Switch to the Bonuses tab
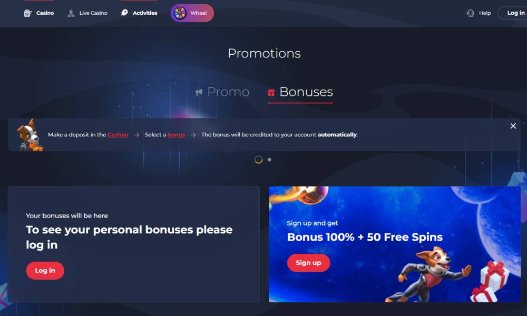 [x=300, y=92]
